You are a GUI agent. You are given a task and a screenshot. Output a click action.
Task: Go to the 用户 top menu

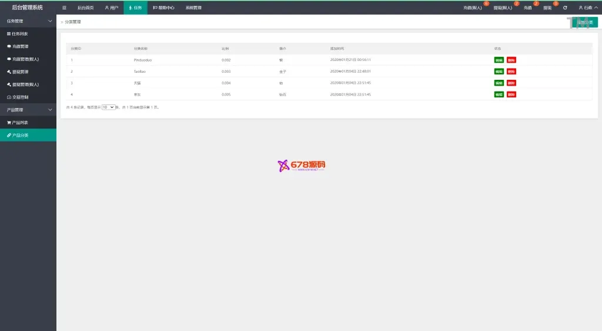click(x=111, y=8)
